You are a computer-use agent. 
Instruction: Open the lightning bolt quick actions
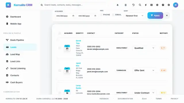[146, 5]
